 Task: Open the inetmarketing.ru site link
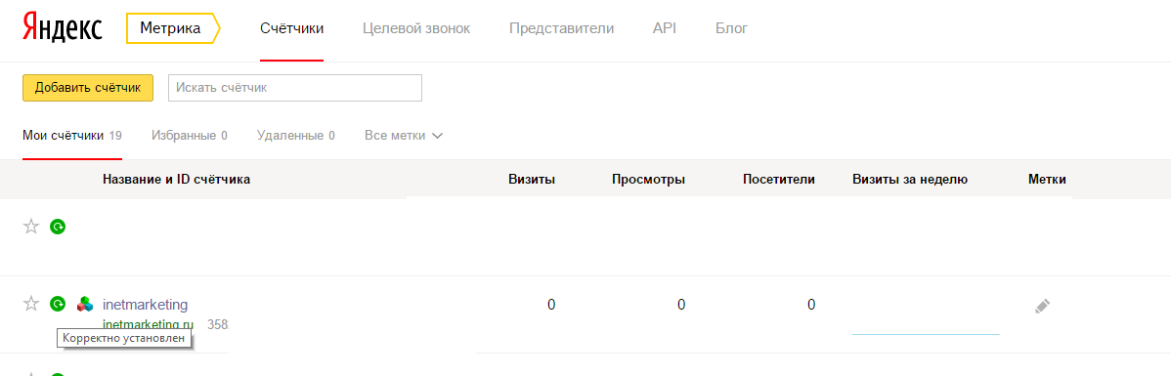[x=148, y=324]
